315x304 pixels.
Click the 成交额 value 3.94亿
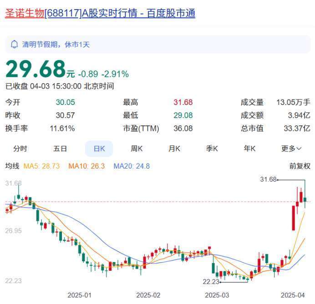pos(299,115)
